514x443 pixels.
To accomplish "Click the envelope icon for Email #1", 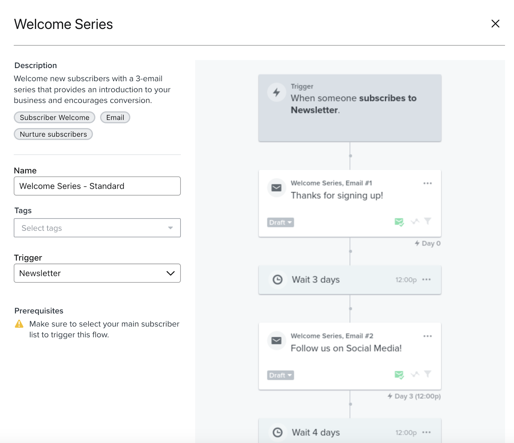I will pyautogui.click(x=277, y=188).
